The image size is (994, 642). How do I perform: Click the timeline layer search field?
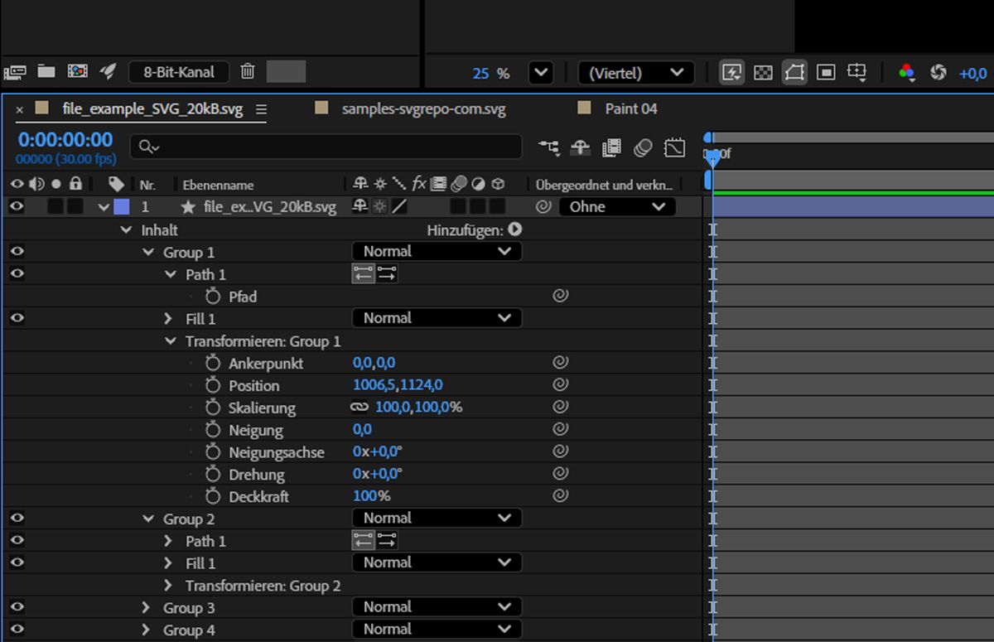[326, 147]
